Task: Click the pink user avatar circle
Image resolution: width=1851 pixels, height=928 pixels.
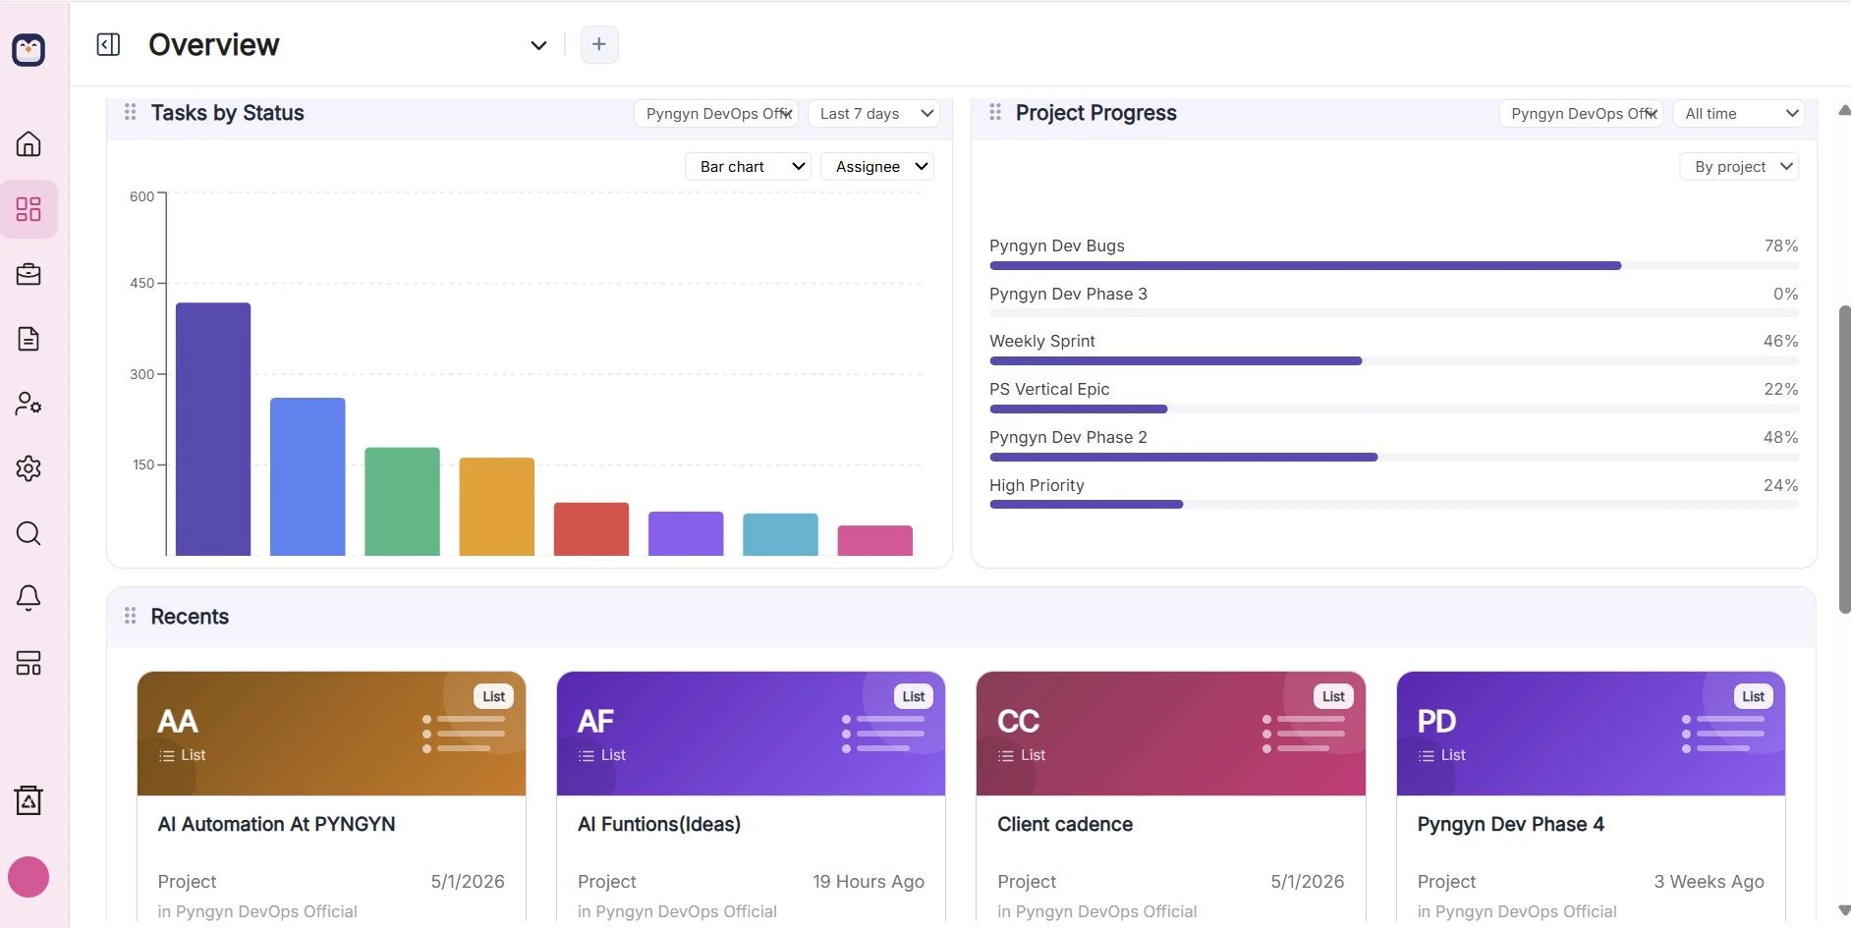Action: 28,877
